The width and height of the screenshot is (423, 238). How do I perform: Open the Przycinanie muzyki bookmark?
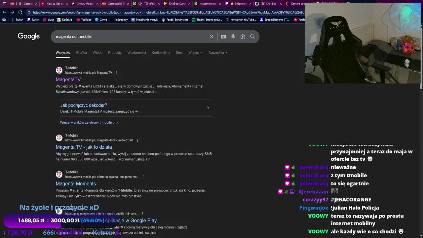(x=145, y=20)
